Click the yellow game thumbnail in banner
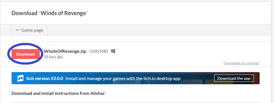The width and height of the screenshot is (274, 103). pyautogui.click(x=219, y=82)
